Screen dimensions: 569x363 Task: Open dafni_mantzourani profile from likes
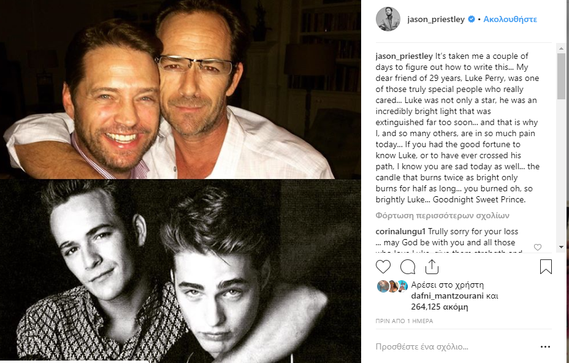point(447,296)
